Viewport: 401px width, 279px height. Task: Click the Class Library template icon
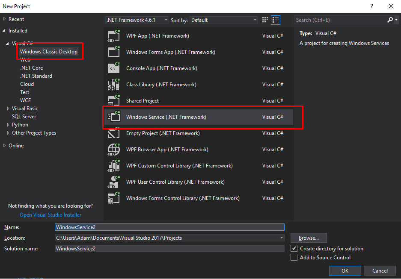[114, 85]
